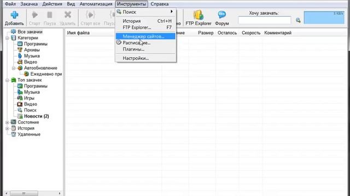Click the tree panel horizontal scrollbar thumb
This screenshot has height=196, width=350.
[x=24, y=193]
